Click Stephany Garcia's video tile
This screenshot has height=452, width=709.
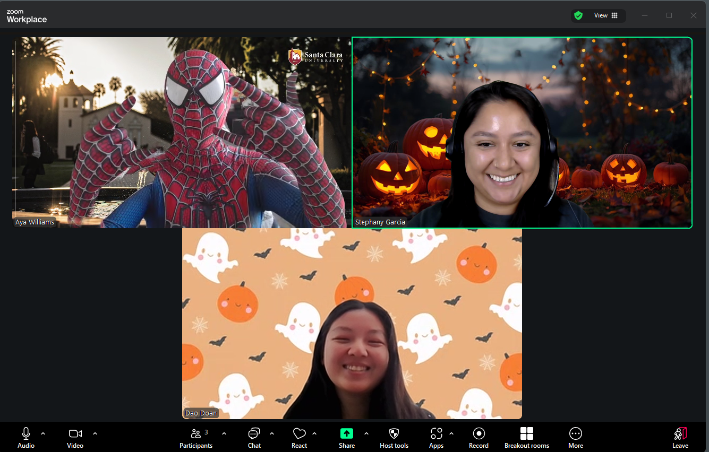tap(522, 133)
